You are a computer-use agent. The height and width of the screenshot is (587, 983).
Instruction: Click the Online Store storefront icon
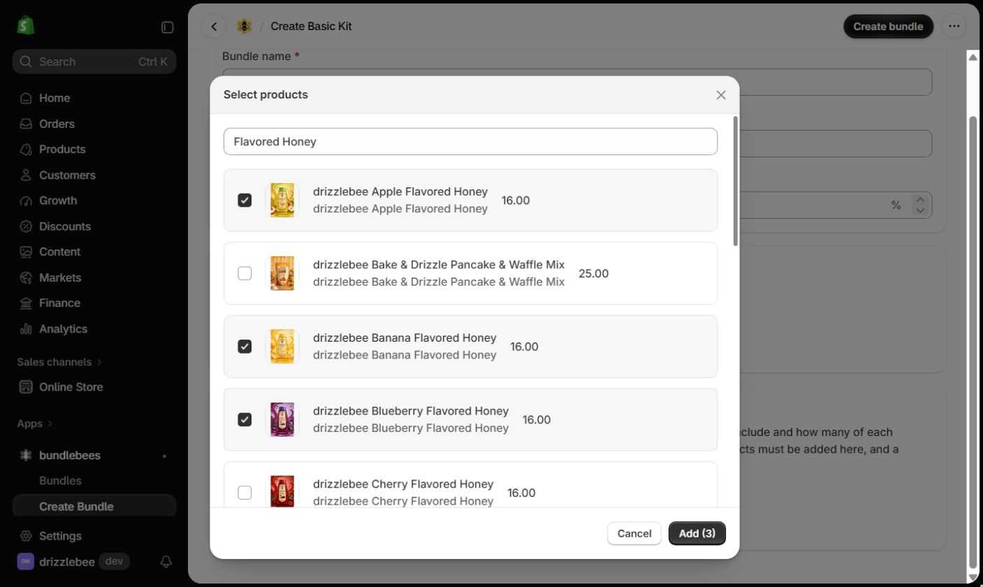pyautogui.click(x=26, y=387)
